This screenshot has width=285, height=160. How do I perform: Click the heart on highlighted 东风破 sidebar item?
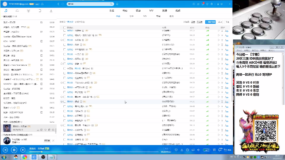coord(46,130)
